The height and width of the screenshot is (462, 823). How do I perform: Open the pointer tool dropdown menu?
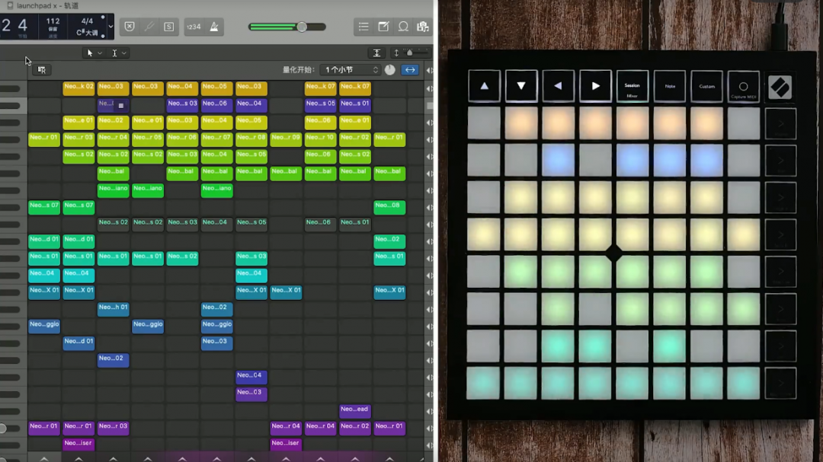point(93,53)
